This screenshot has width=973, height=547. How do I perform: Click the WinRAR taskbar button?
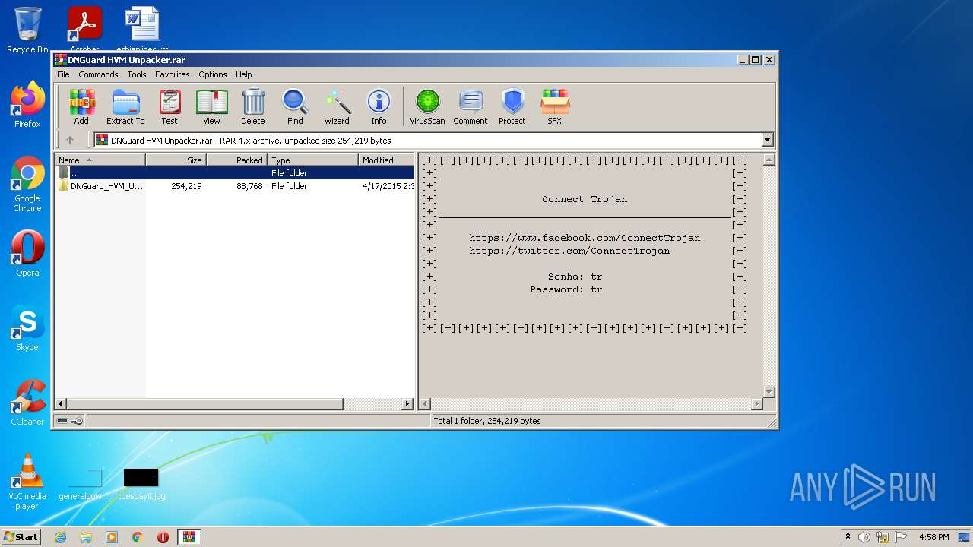pos(189,537)
